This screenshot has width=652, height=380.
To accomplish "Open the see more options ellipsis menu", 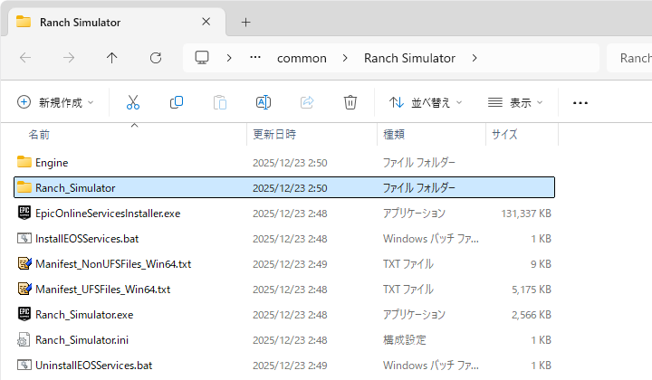I will point(580,102).
